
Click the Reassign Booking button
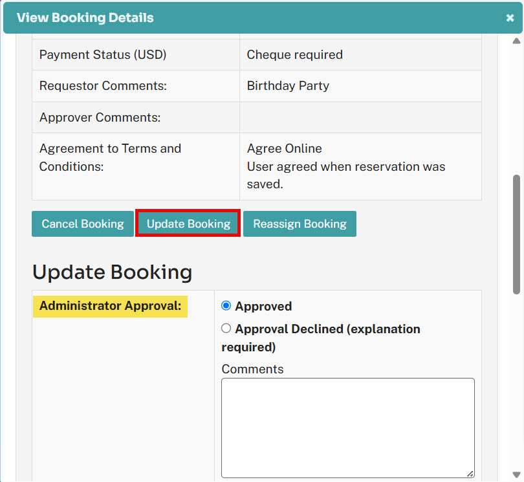click(300, 224)
